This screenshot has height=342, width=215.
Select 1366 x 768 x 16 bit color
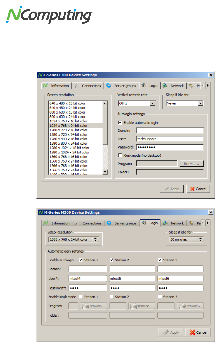pyautogui.click(x=75, y=166)
